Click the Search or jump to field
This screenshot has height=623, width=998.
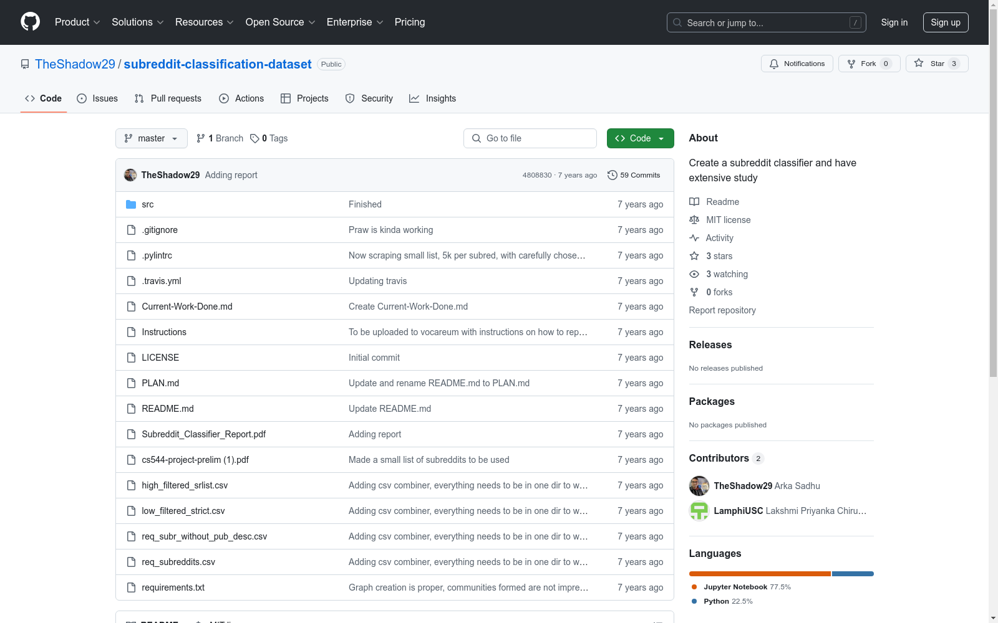point(767,22)
